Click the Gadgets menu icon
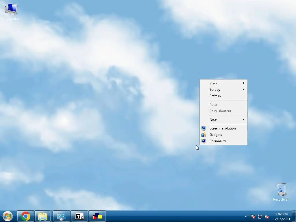This screenshot has height=222, width=296. click(x=203, y=135)
